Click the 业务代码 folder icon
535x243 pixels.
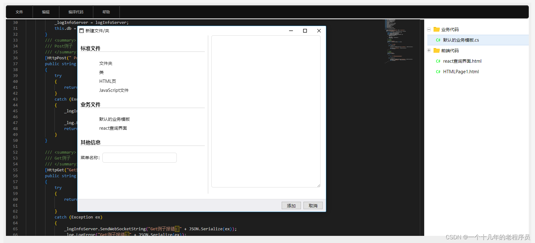click(437, 29)
